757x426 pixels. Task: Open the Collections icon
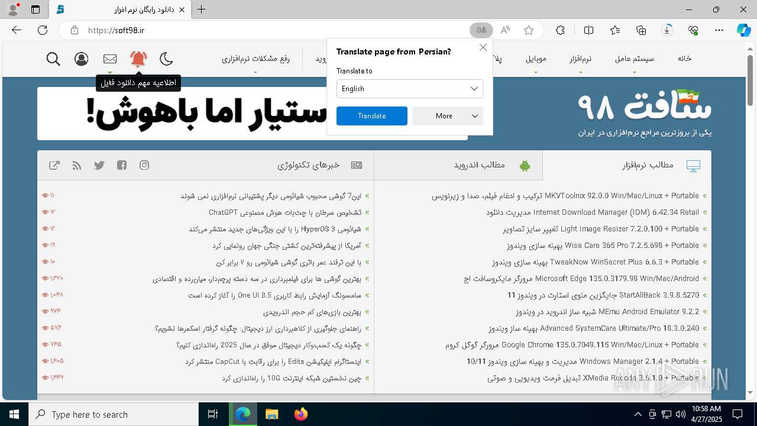pos(641,30)
